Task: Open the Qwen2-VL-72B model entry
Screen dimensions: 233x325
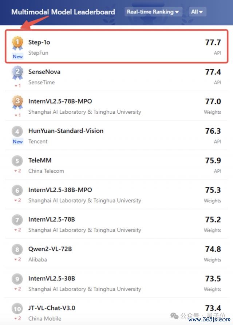Action: [116, 253]
